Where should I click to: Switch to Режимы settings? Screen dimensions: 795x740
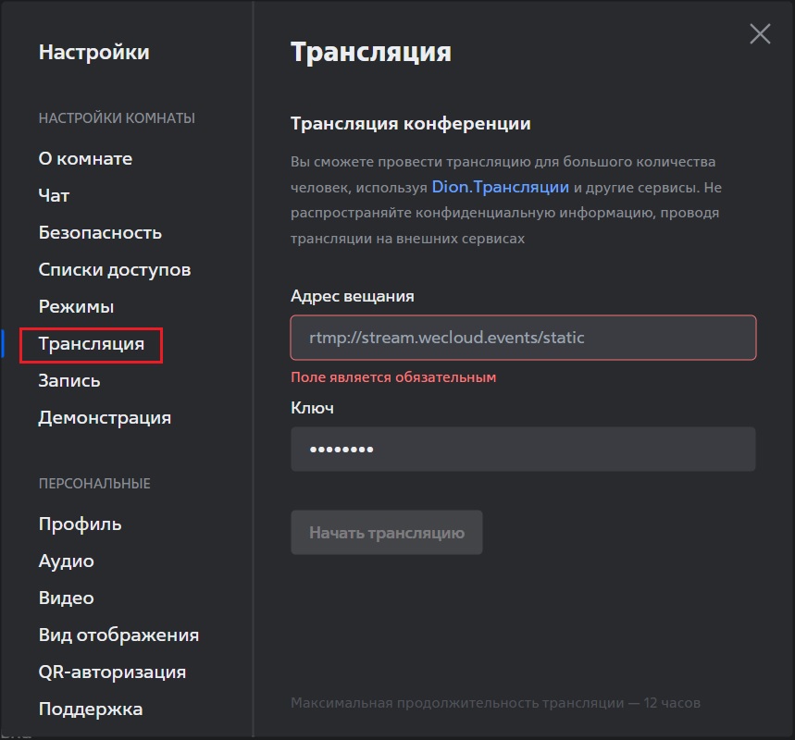(x=76, y=307)
